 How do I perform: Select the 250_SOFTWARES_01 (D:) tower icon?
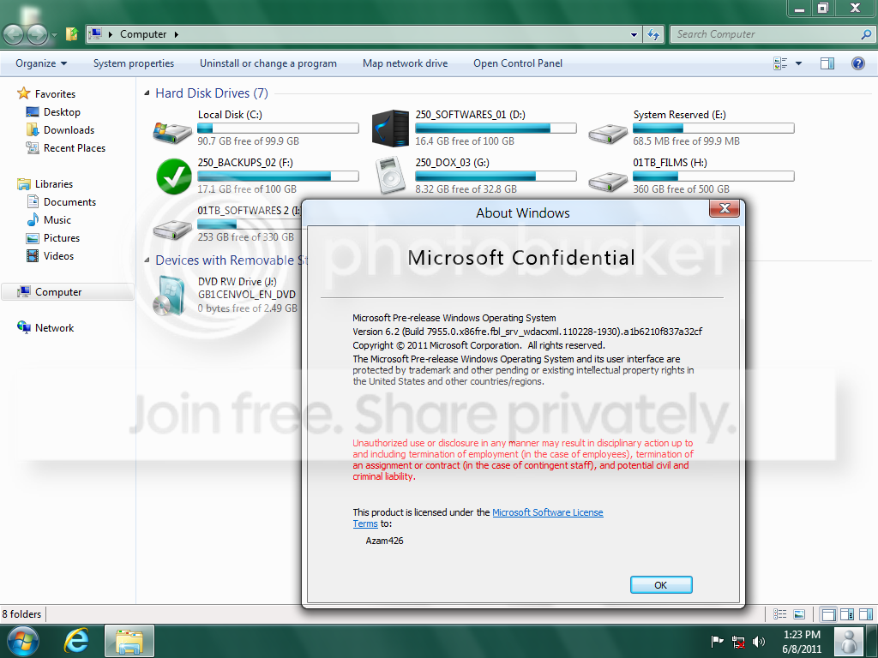pos(390,129)
